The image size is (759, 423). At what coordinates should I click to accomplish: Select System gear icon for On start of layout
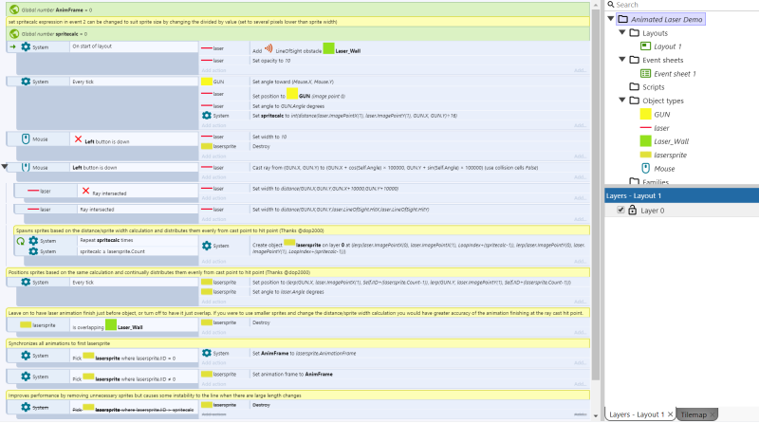coord(26,46)
